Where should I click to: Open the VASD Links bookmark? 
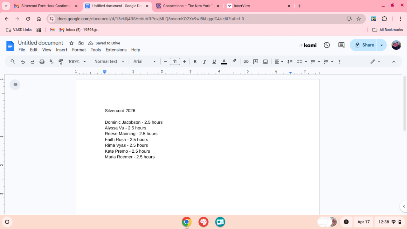pyautogui.click(x=19, y=30)
